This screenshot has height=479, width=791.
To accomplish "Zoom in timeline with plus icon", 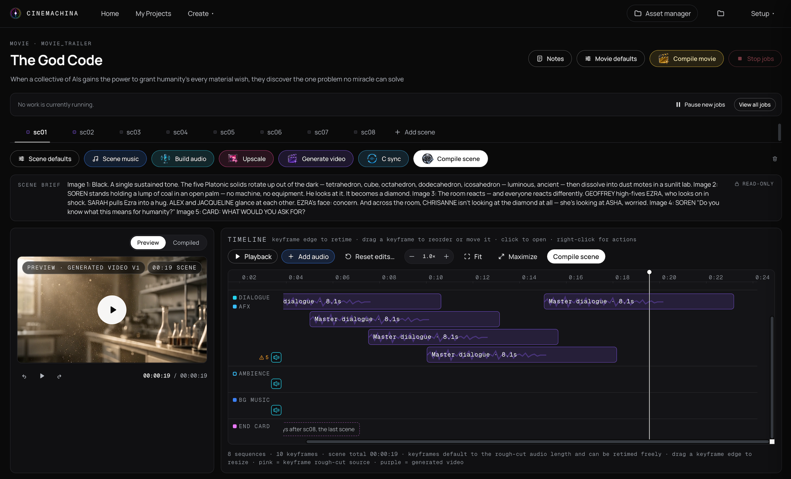I will coord(446,257).
